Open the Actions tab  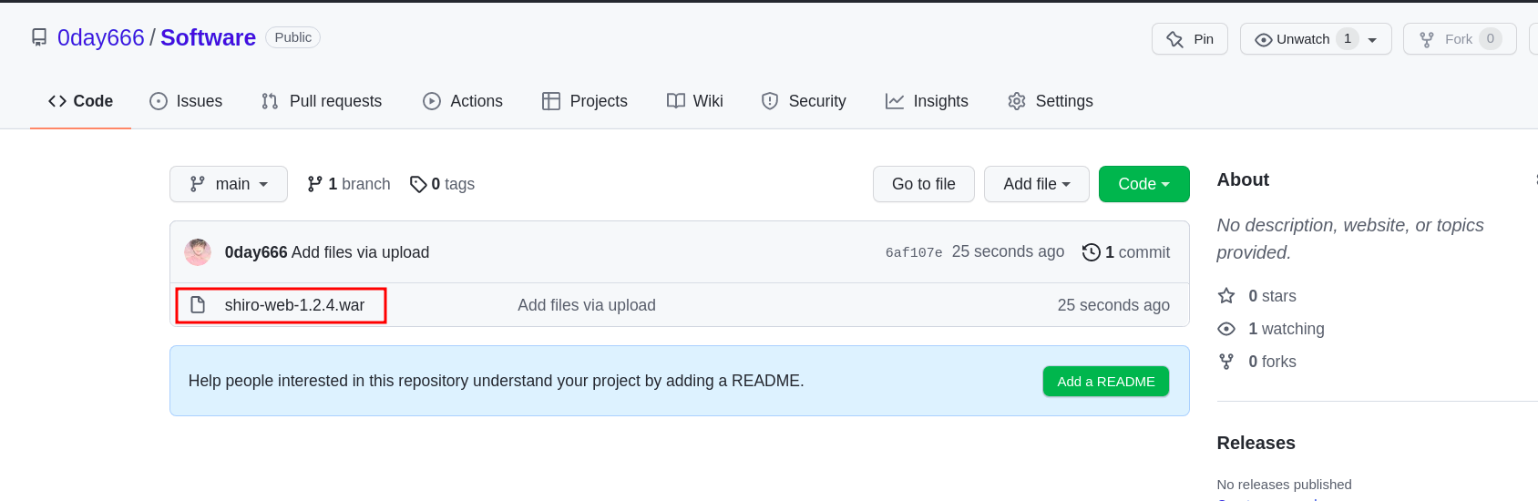click(x=463, y=101)
